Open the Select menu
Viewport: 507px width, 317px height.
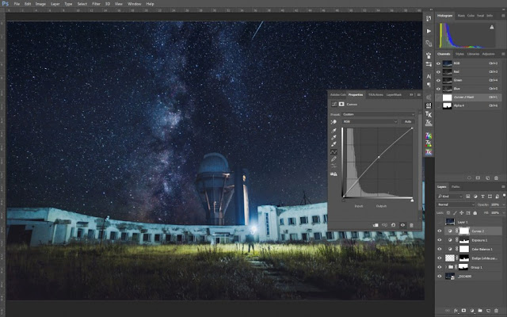pos(82,4)
